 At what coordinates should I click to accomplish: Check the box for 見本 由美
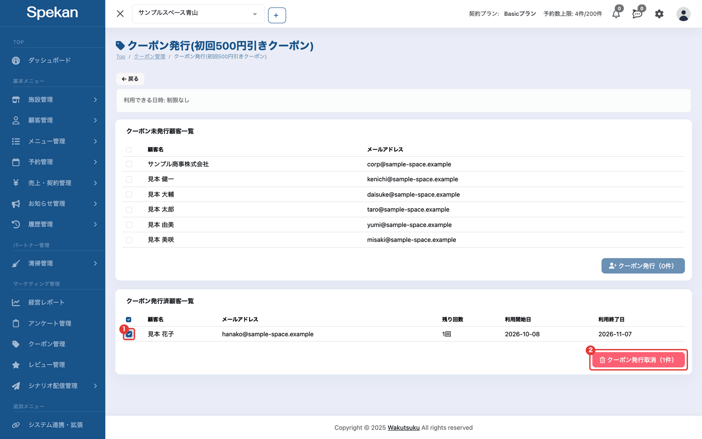(129, 225)
